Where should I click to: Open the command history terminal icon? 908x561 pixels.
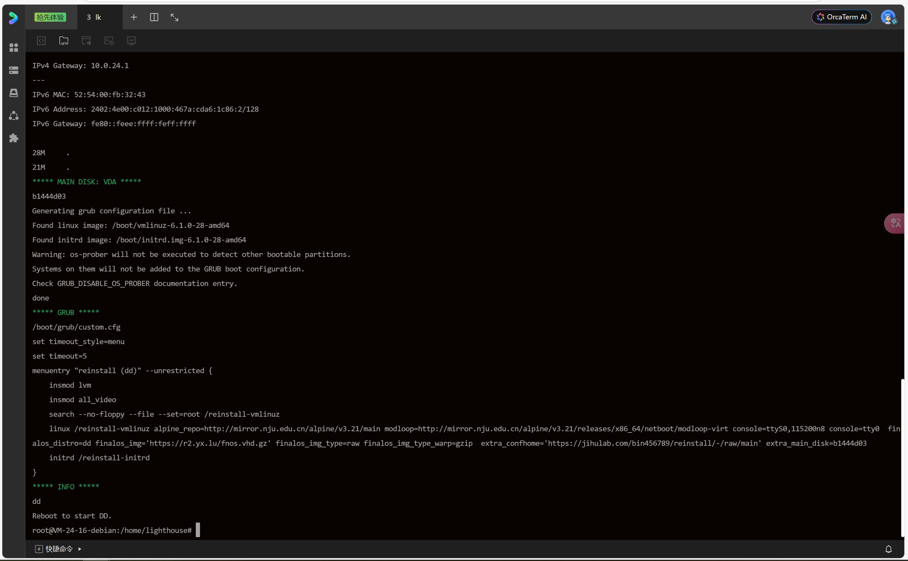pos(109,40)
